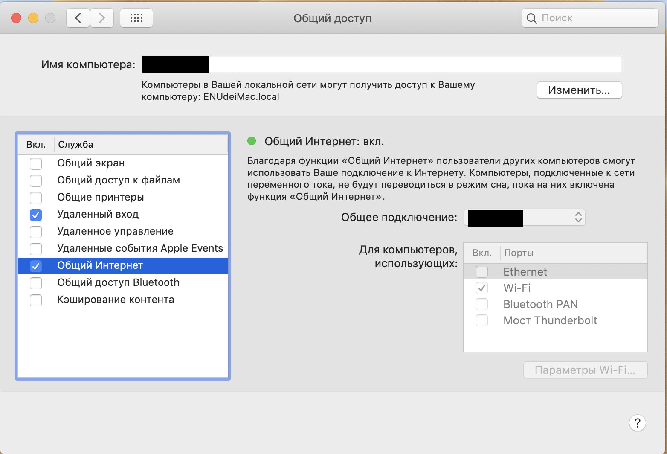Click the Порты column header
The image size is (667, 454).
pos(574,253)
